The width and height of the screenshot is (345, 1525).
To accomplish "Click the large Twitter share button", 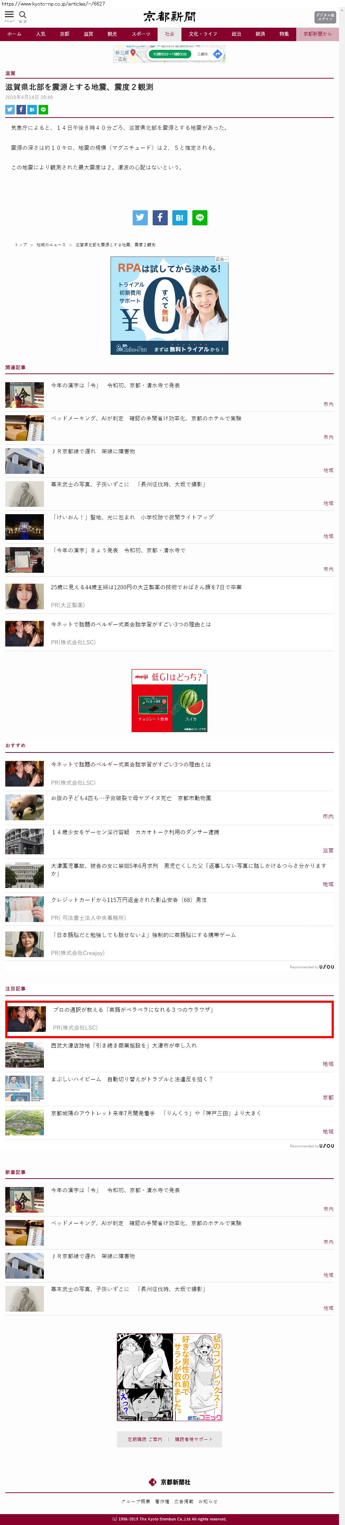I will pyautogui.click(x=140, y=217).
